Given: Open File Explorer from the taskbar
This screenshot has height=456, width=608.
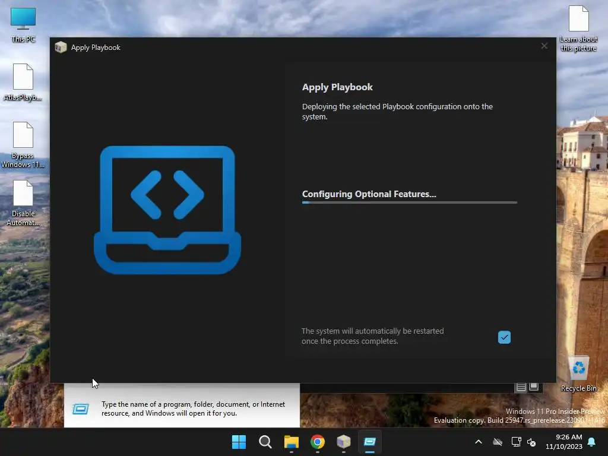Looking at the screenshot, I should pos(291,442).
